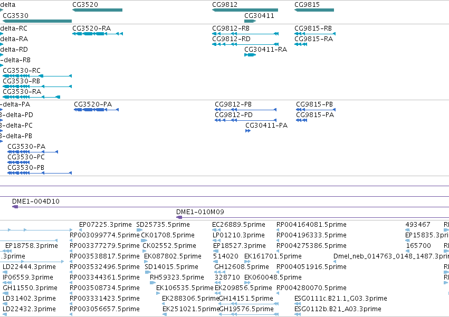Click the CG9815-PA protein feature
Image resolution: width=449 pixels, height=317 pixels.
point(301,120)
